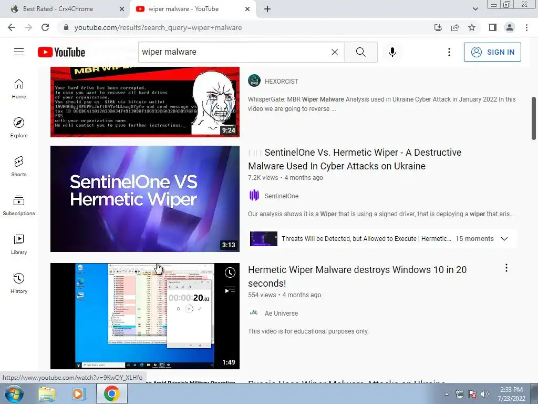538x404 pixels.
Task: Click the HEXORCIST channel avatar
Action: coord(254,80)
